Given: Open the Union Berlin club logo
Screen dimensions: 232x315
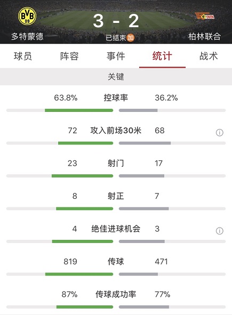Looking at the screenshot, I should [x=205, y=17].
